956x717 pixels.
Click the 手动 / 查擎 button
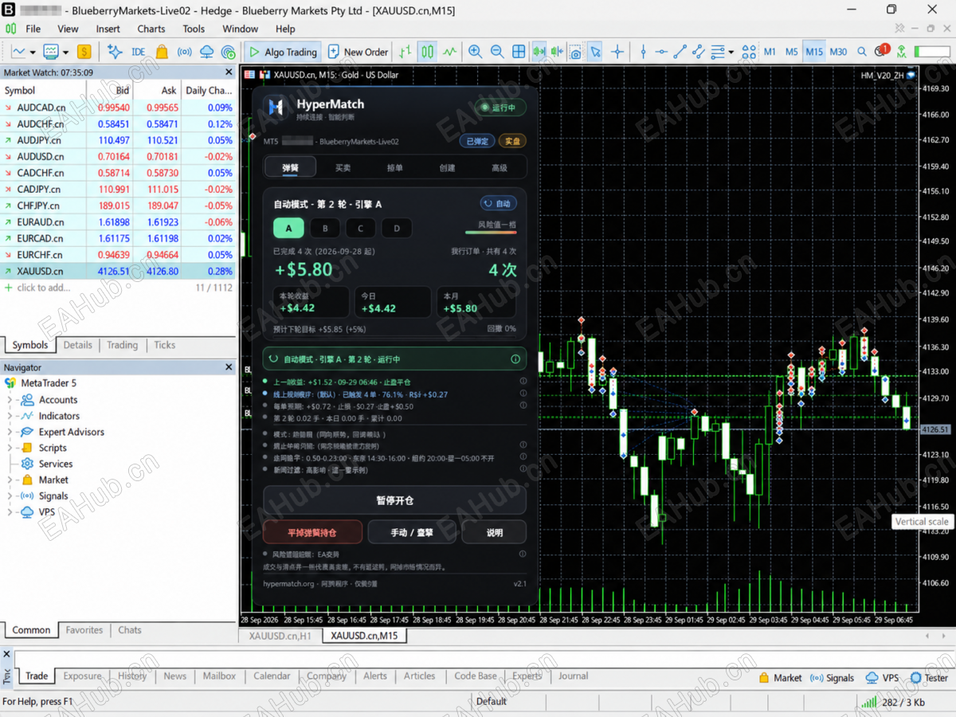point(412,532)
